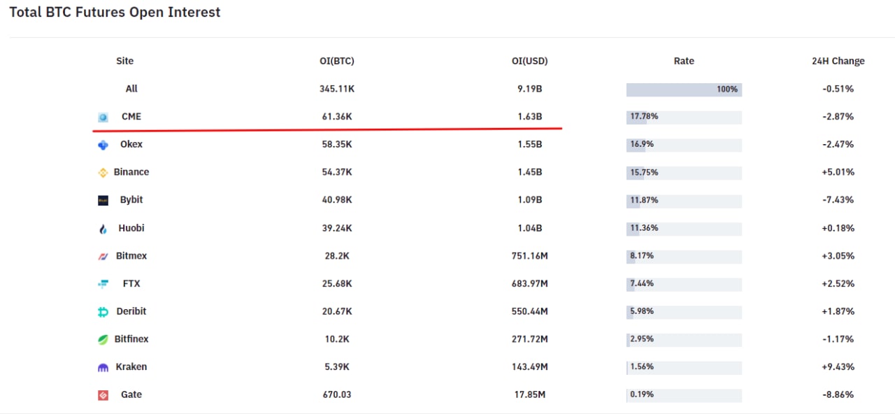Click the 271.72M Bitfinex OI(USD) value
This screenshot has width=895, height=414.
click(x=529, y=339)
